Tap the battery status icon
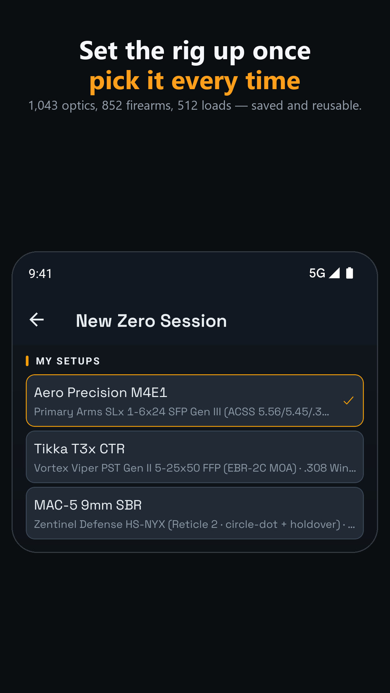Image resolution: width=390 pixels, height=693 pixels. click(x=350, y=273)
